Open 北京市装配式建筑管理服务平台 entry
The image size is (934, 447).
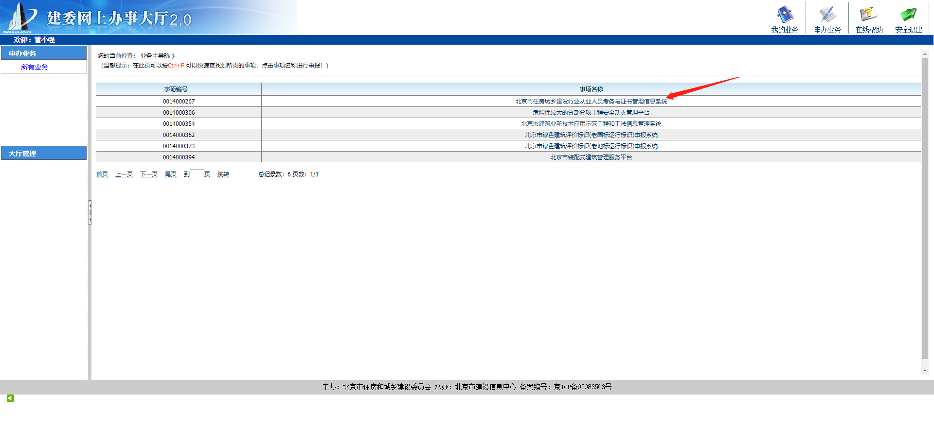pyautogui.click(x=591, y=157)
